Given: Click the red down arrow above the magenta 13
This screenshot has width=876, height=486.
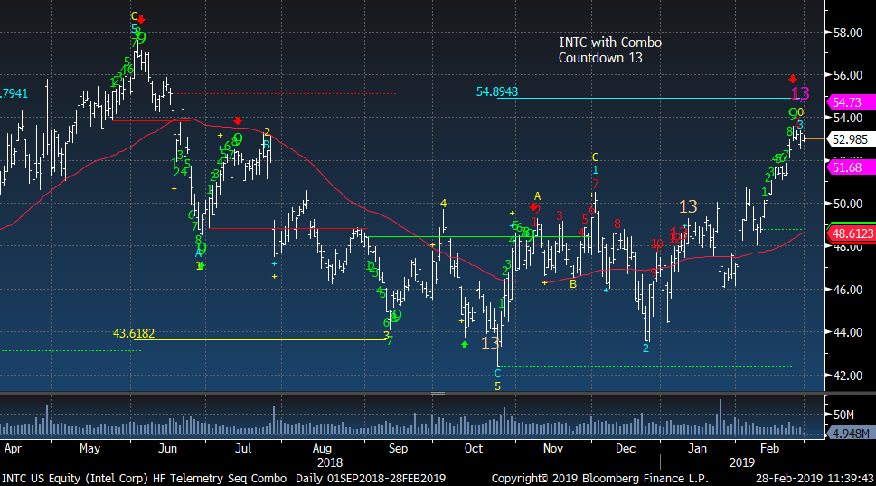Looking at the screenshot, I should (x=793, y=79).
